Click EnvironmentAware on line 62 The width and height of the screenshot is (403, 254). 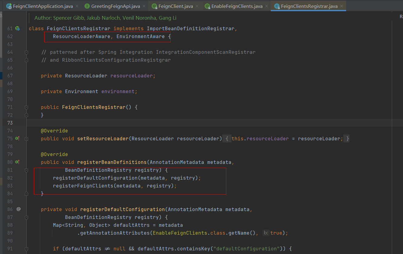[x=141, y=36]
